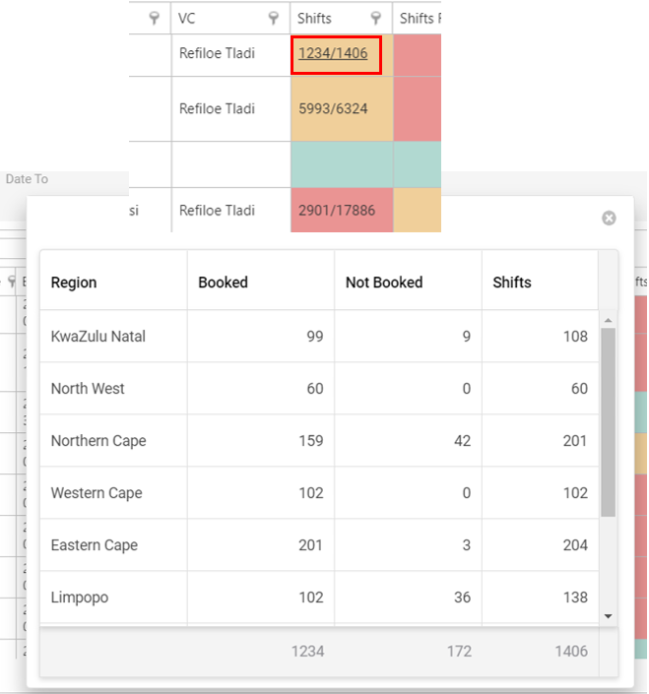Select the KwaZulu Natal row
Image resolution: width=649 pixels, height=694 pixels.
coord(319,337)
